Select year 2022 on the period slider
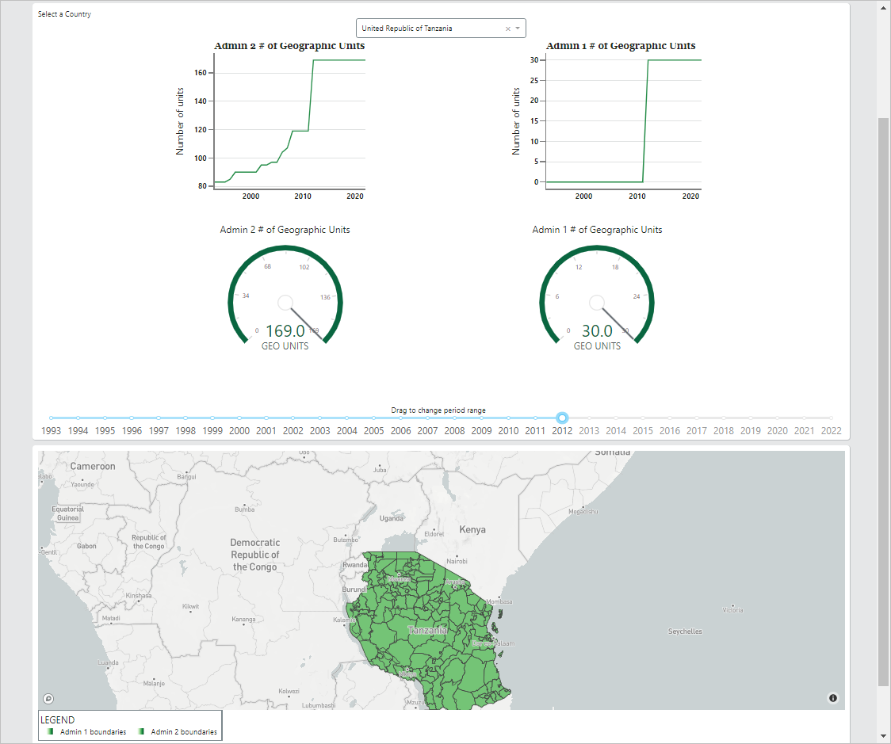Screen dimensions: 891x744 (831, 418)
